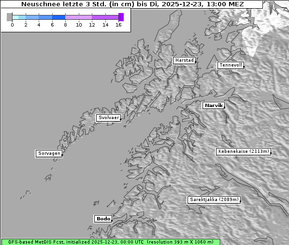Click the legend value 14
Screen dimensions: 289x245
point(105,25)
